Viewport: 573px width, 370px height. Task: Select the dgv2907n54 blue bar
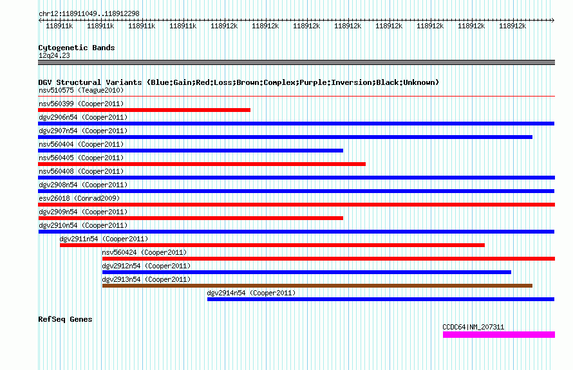285,137
